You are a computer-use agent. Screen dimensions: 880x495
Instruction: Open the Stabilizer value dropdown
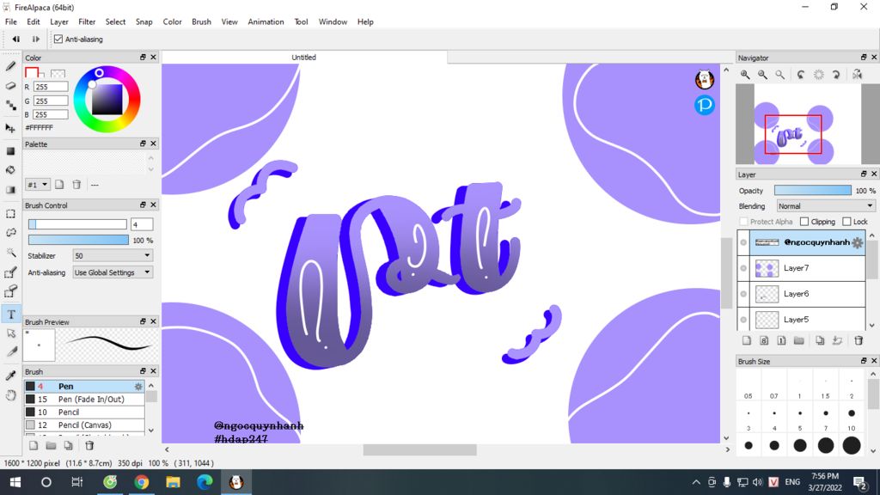(113, 256)
